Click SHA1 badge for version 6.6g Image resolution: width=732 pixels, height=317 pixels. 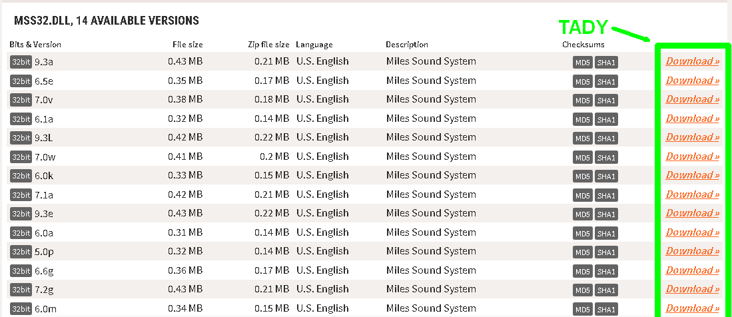coord(606,272)
